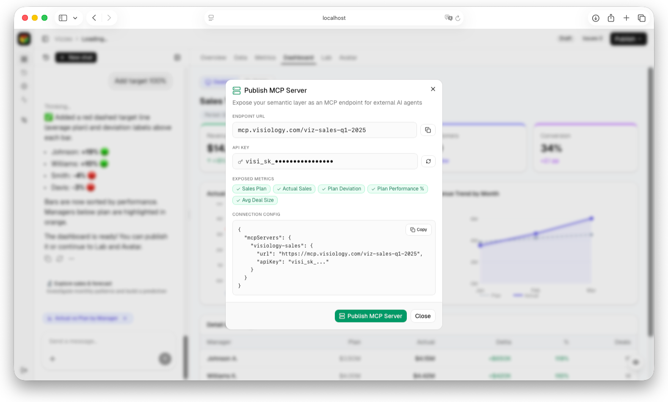Open a new tab with plus icon

626,18
